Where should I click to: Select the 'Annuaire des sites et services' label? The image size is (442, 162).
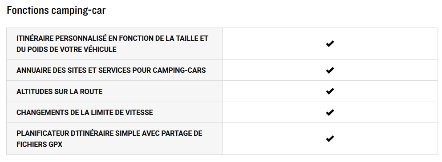coord(111,70)
